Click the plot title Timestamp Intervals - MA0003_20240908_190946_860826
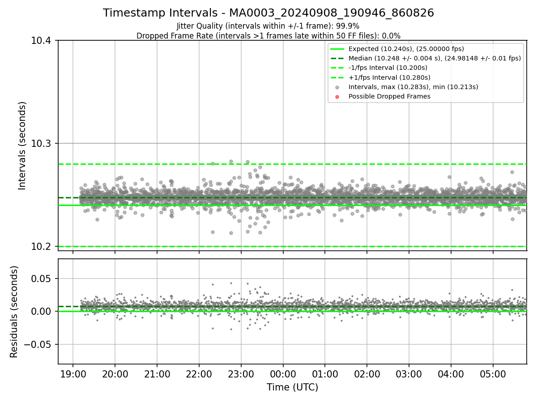 click(x=268, y=13)
